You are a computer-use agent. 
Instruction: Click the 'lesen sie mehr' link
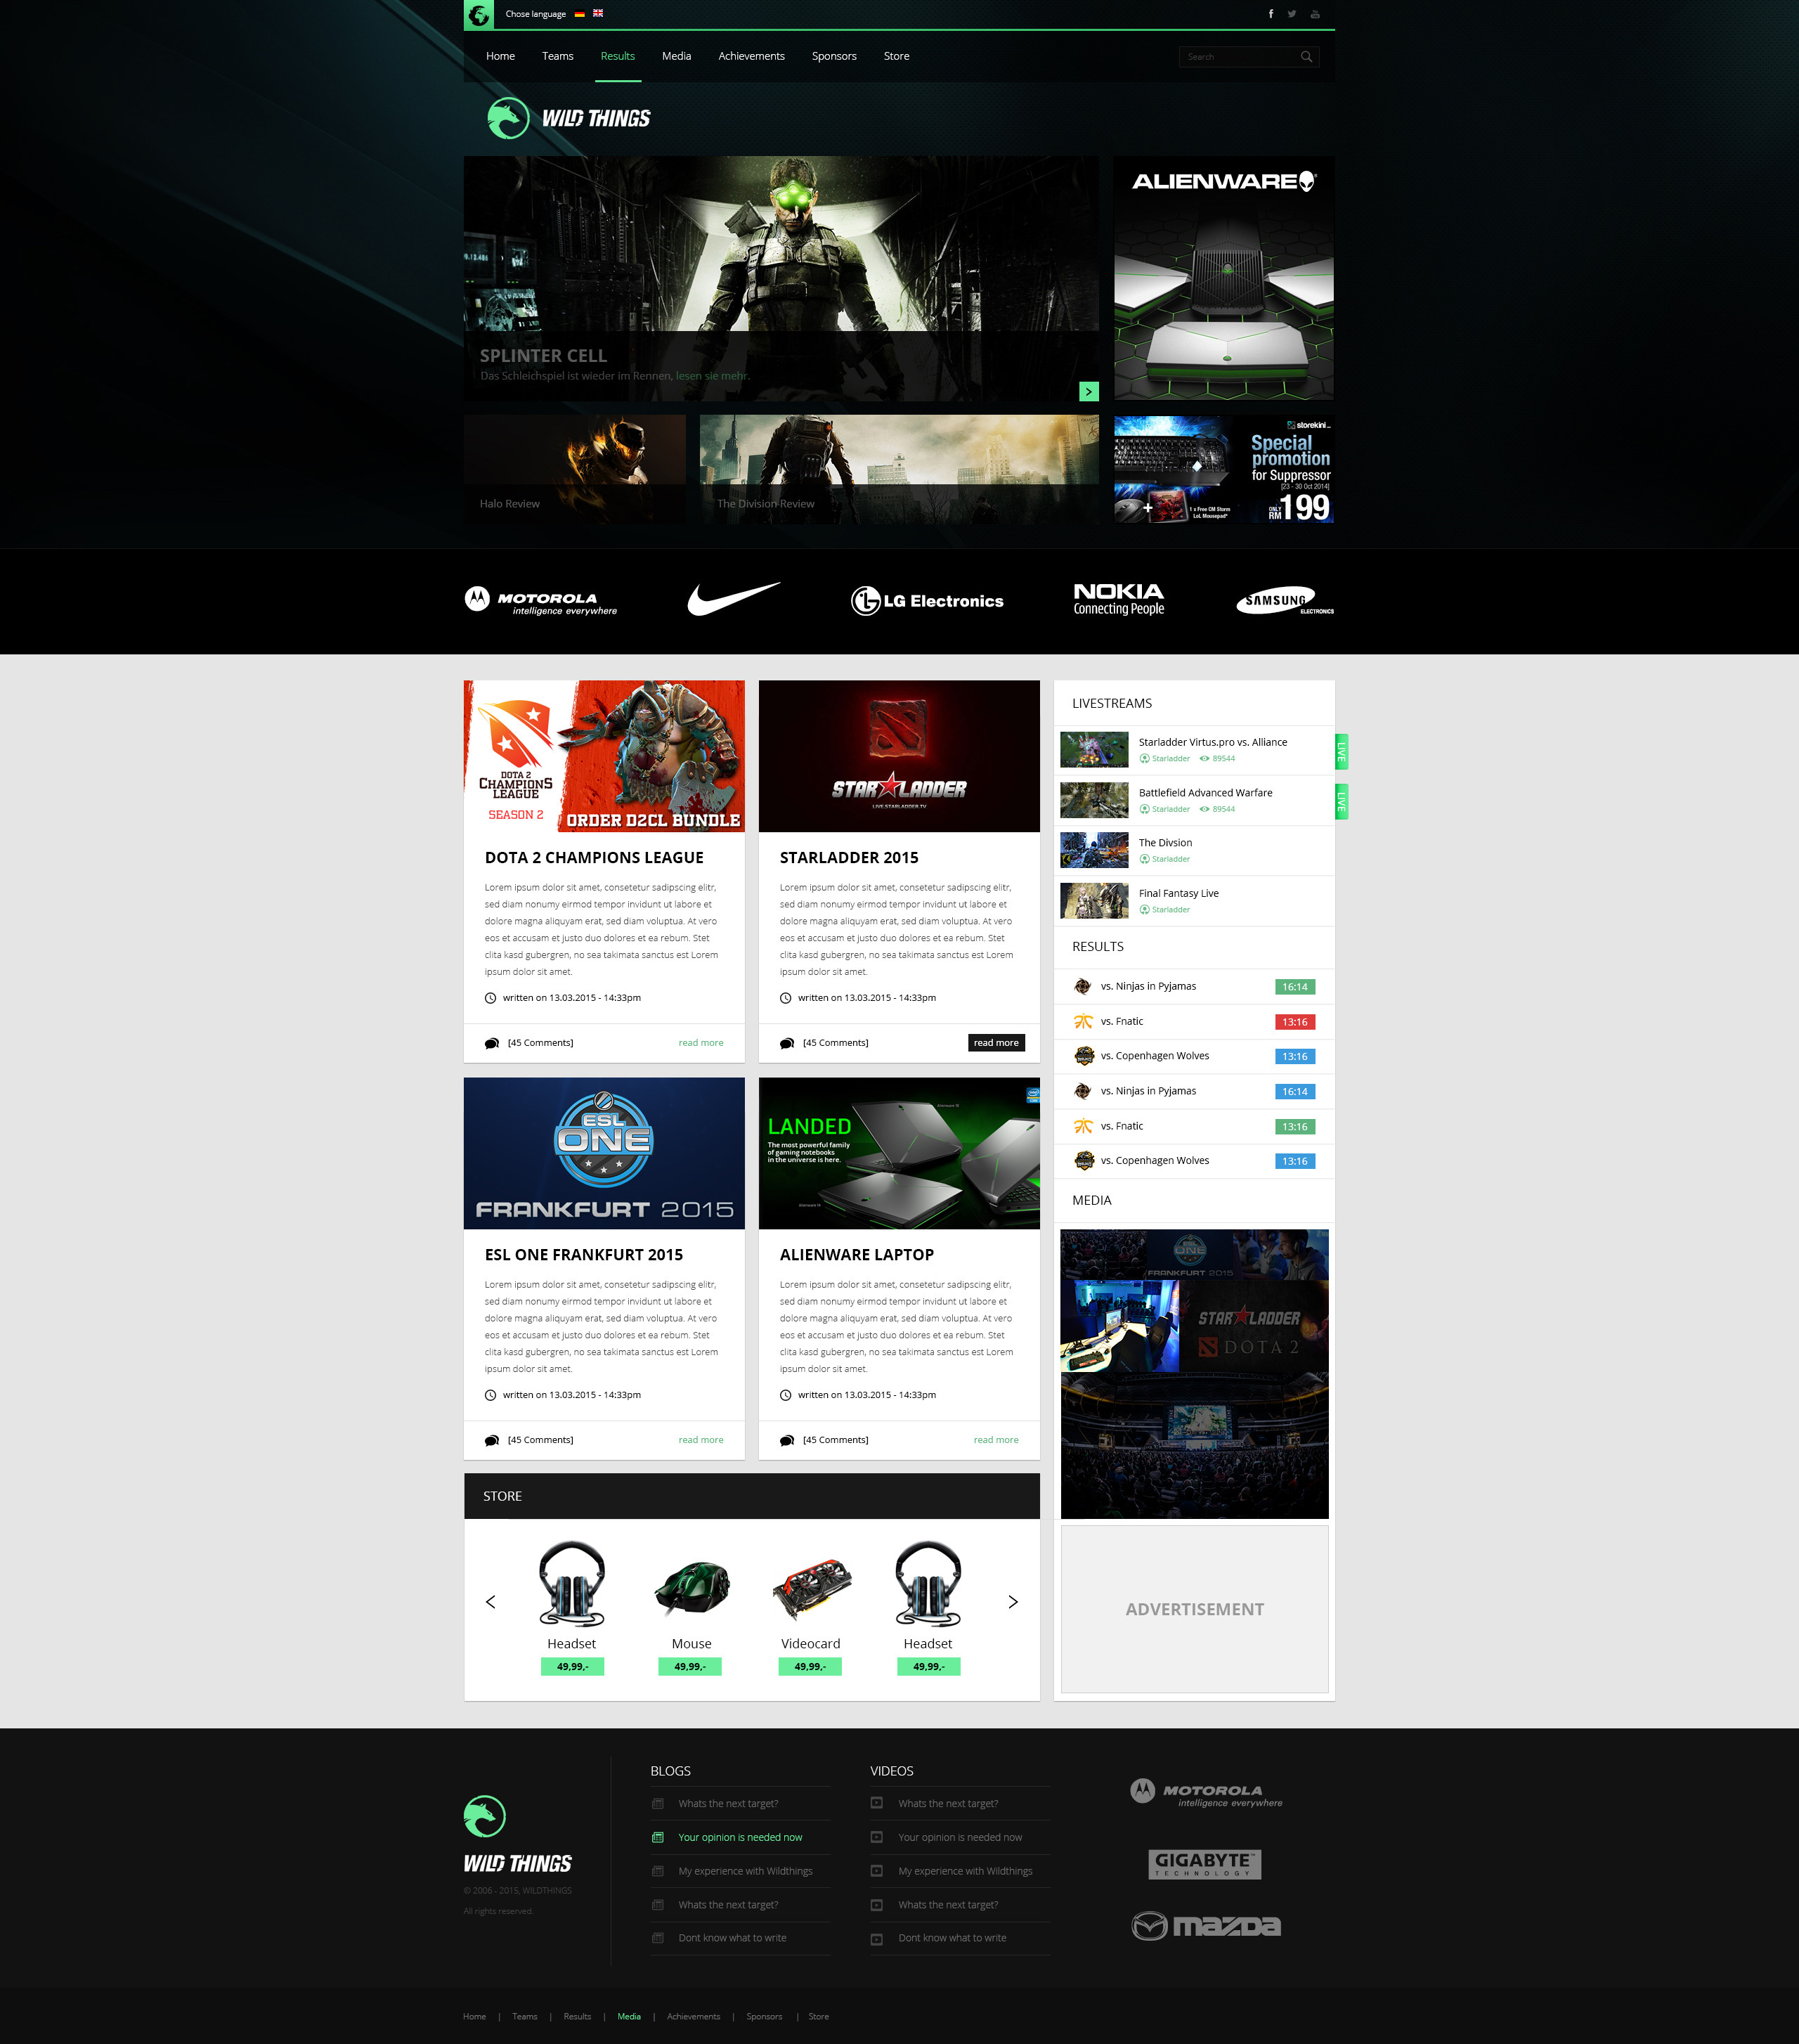pyautogui.click(x=711, y=376)
